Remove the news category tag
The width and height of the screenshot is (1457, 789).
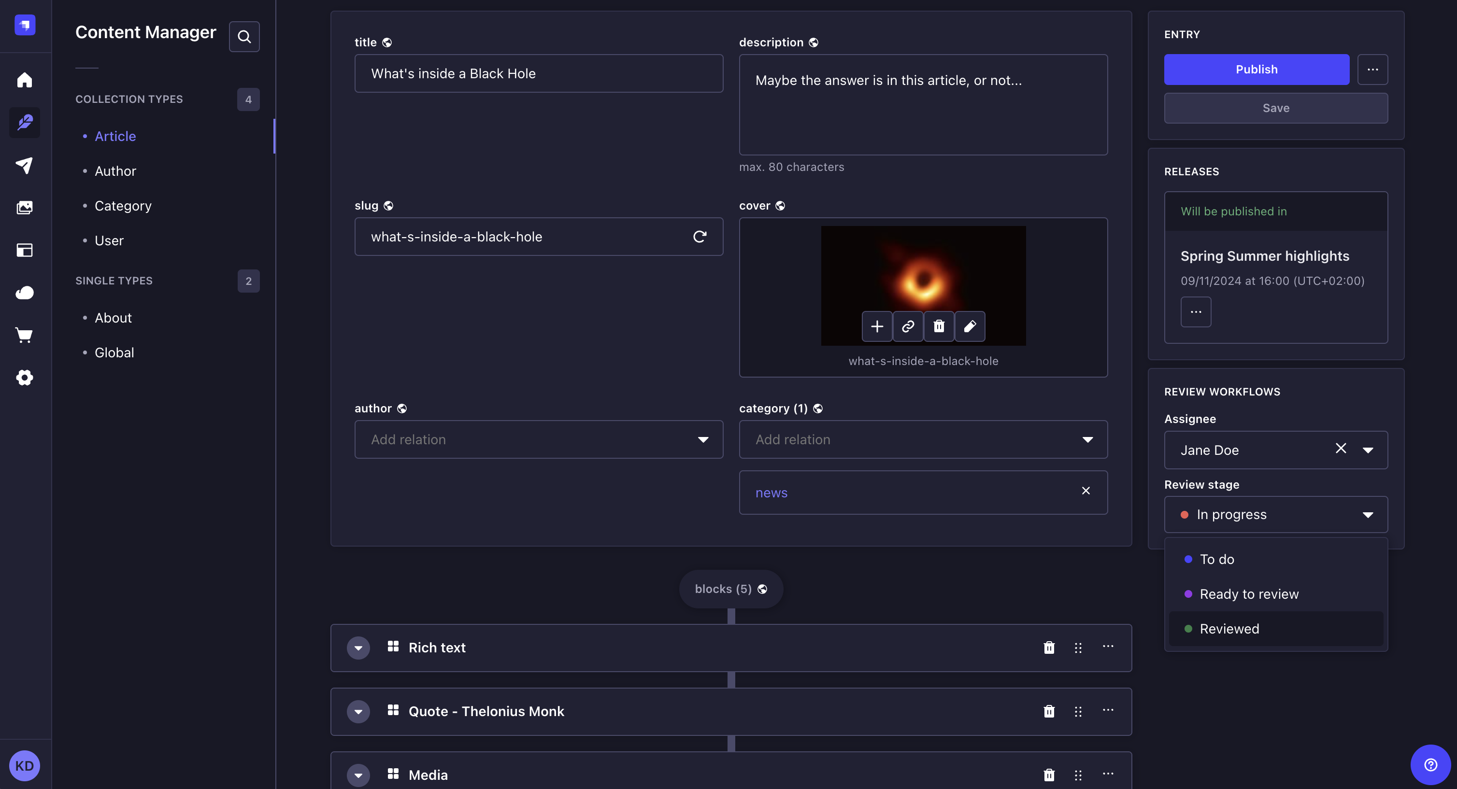[1086, 491]
